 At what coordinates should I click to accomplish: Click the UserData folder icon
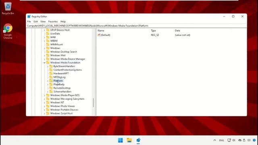[48, 33]
